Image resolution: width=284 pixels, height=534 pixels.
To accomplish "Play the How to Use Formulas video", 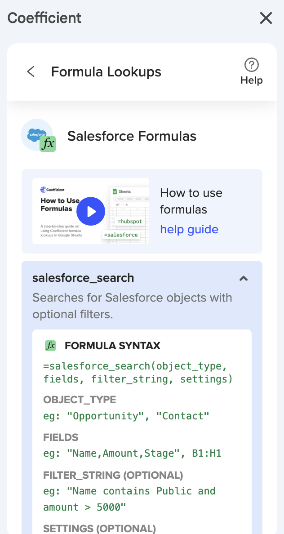I will click(91, 211).
